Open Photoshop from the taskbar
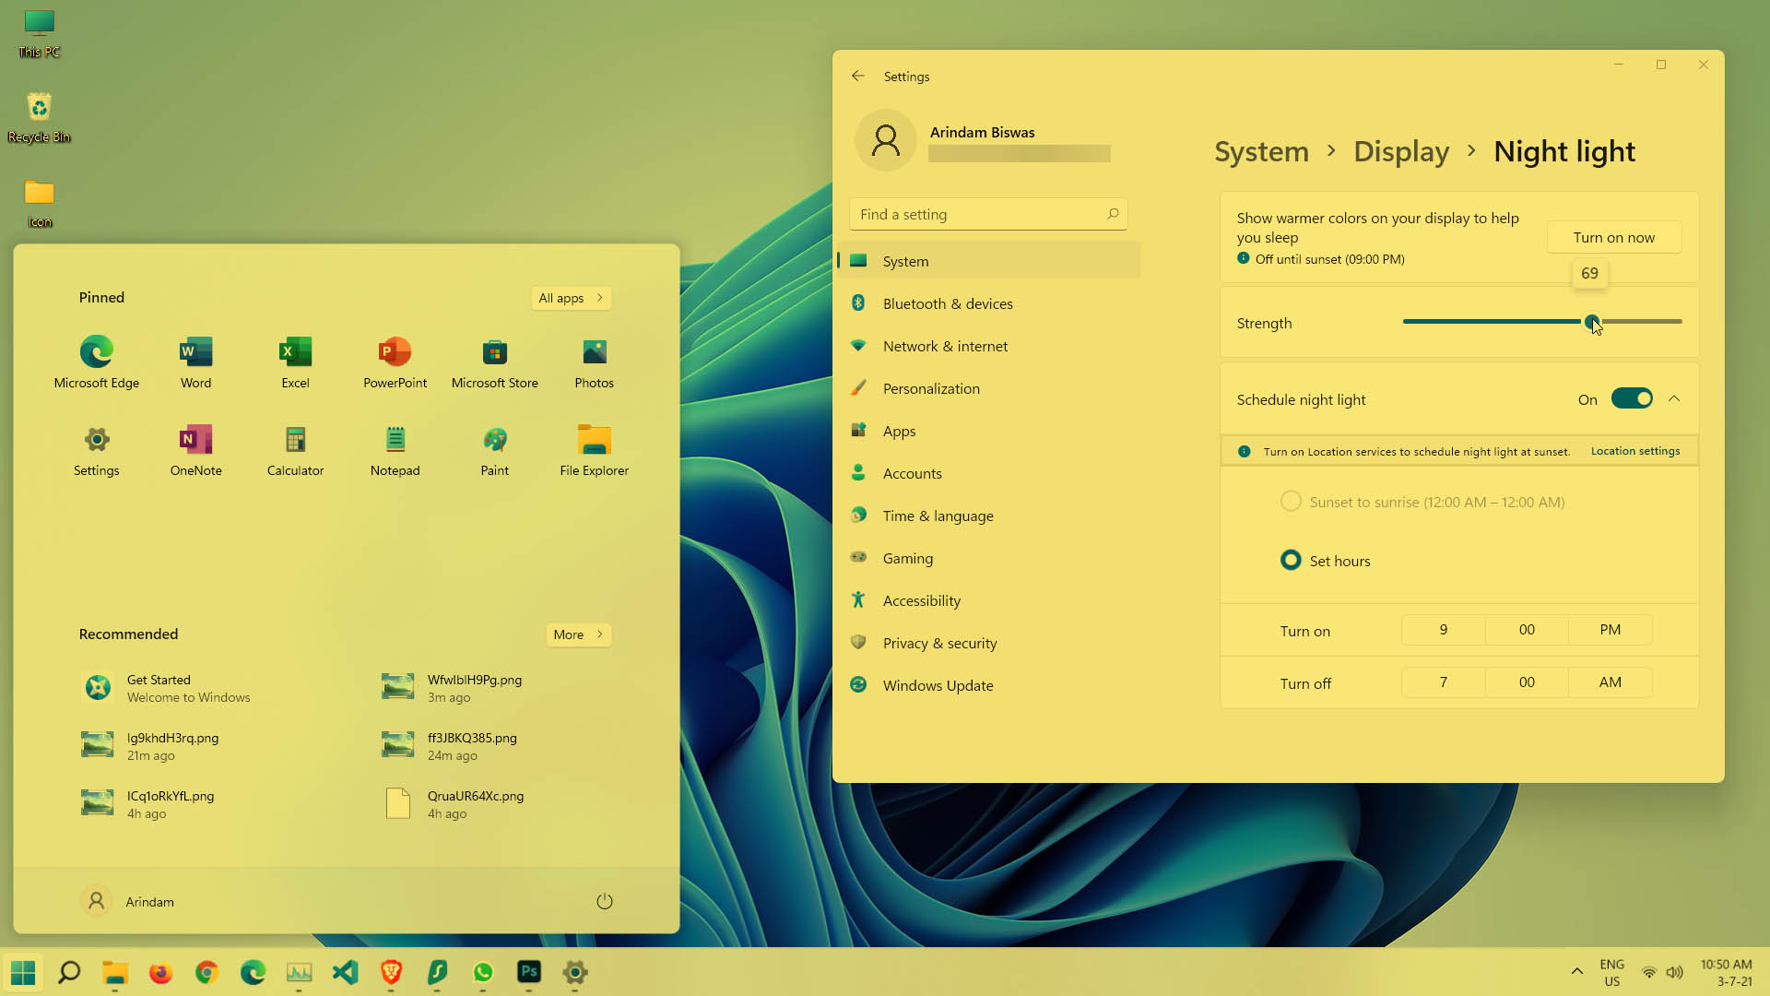Viewport: 1770px width, 996px height. point(529,973)
